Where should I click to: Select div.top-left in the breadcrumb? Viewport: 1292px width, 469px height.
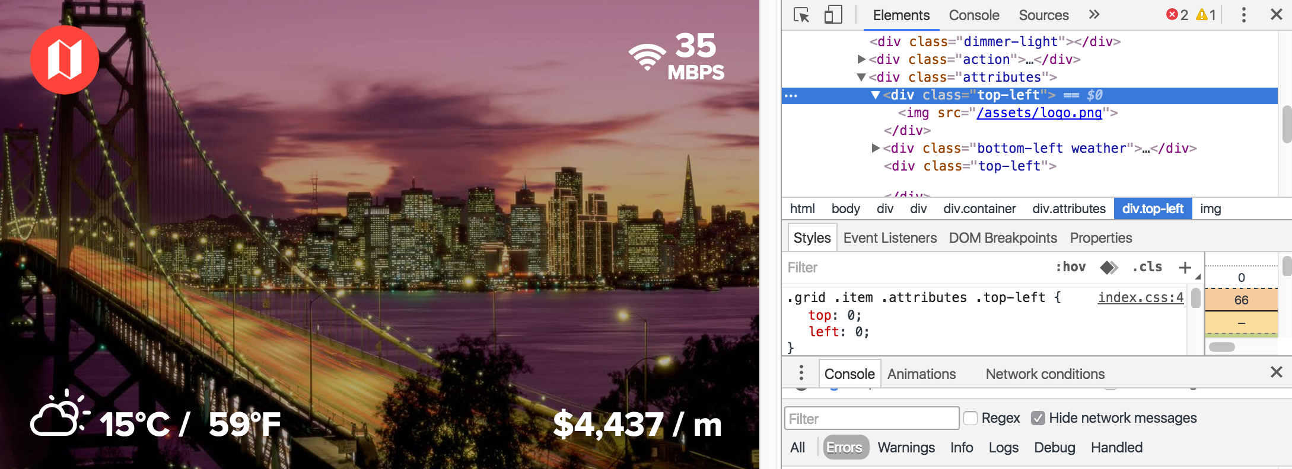point(1153,208)
